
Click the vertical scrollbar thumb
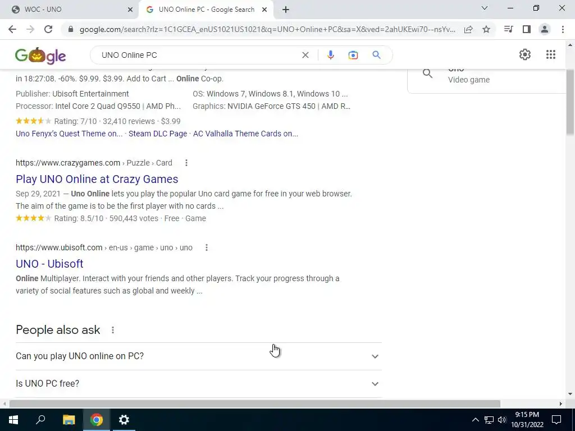(x=571, y=102)
